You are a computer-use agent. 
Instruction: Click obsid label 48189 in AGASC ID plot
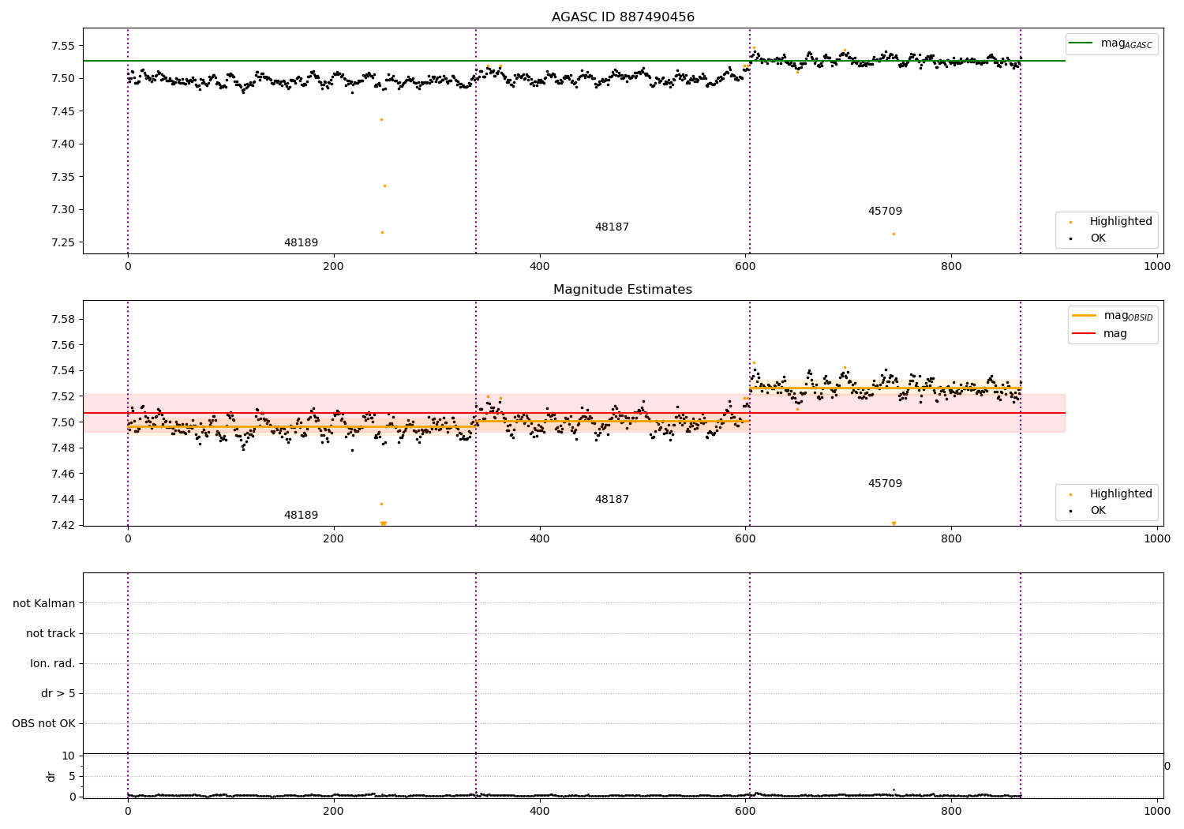click(301, 243)
